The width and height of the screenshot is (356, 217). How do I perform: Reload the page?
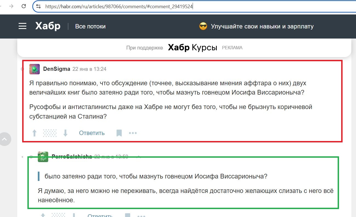pyautogui.click(x=24, y=6)
